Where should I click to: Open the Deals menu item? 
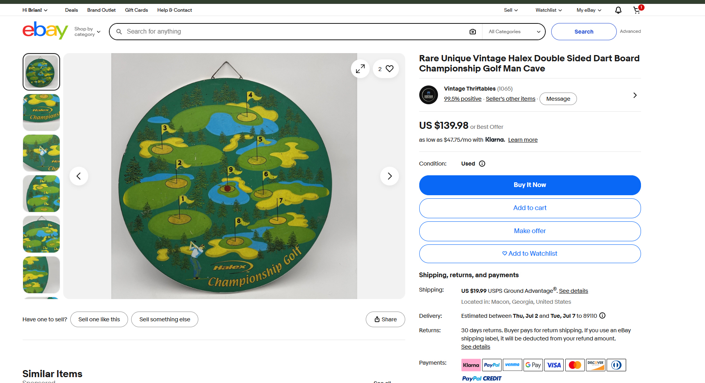(71, 10)
